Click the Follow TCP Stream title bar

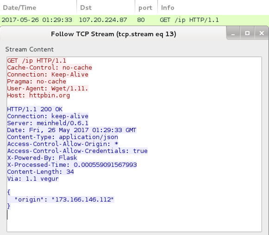click(x=113, y=34)
